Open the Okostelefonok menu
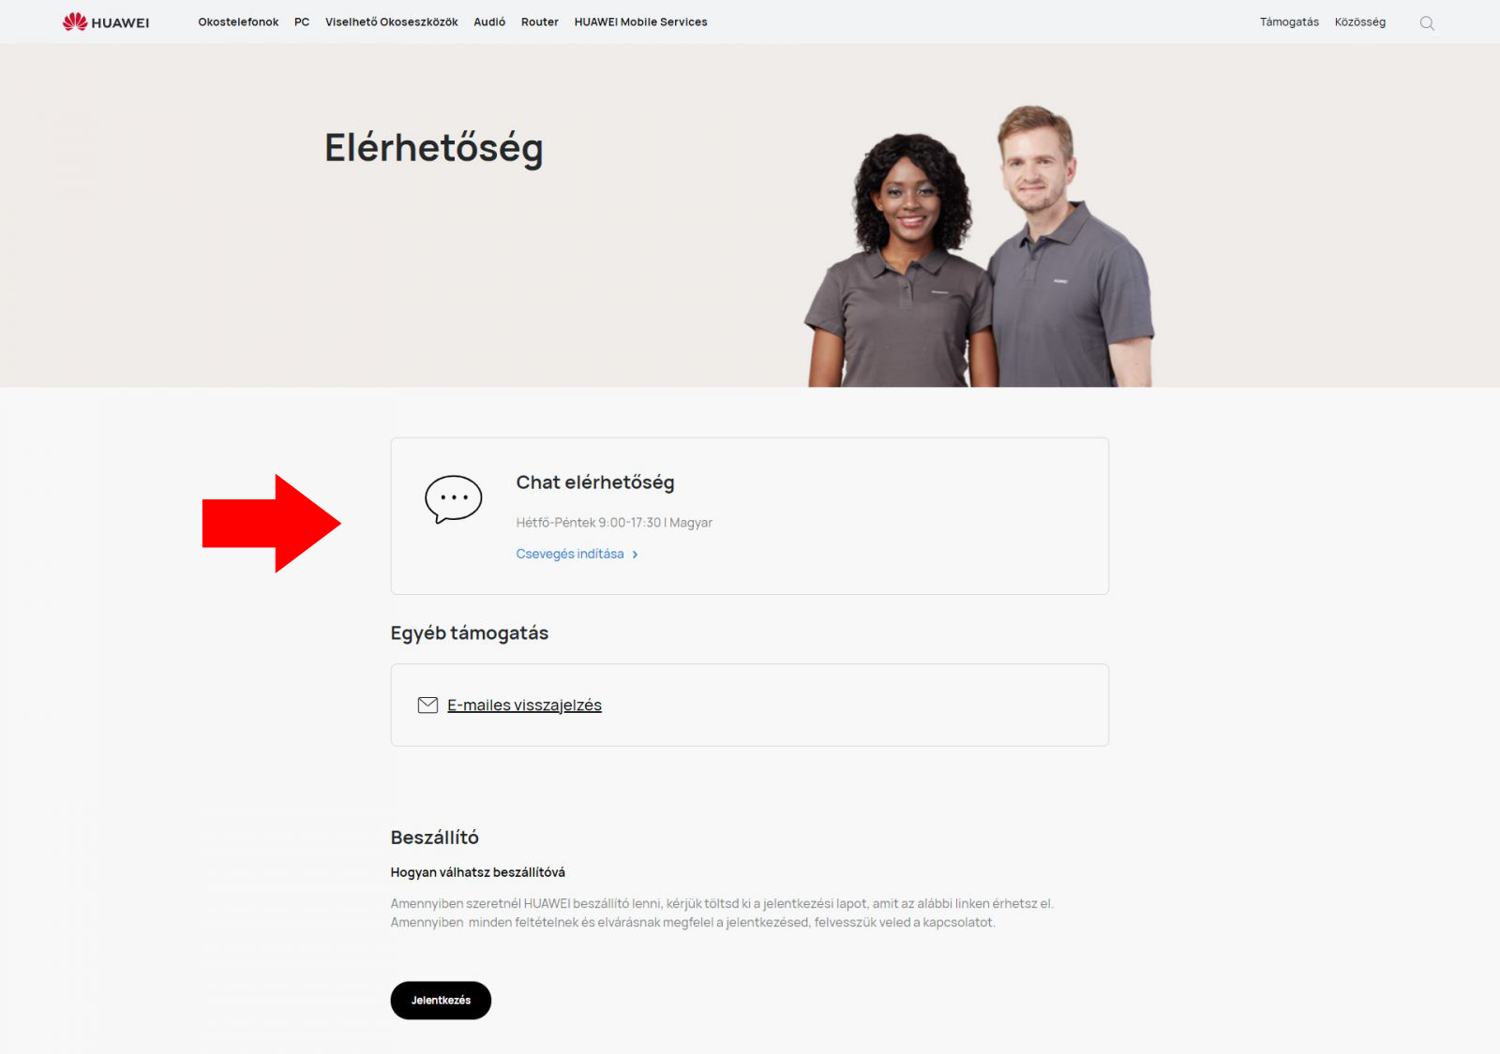This screenshot has height=1054, width=1500. pos(238,22)
